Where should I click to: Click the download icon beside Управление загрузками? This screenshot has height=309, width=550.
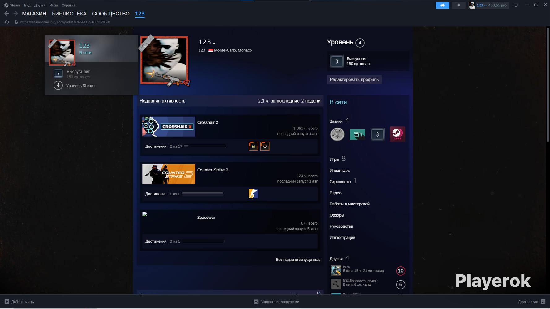(256, 302)
